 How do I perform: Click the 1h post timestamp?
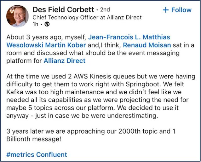click(x=36, y=24)
